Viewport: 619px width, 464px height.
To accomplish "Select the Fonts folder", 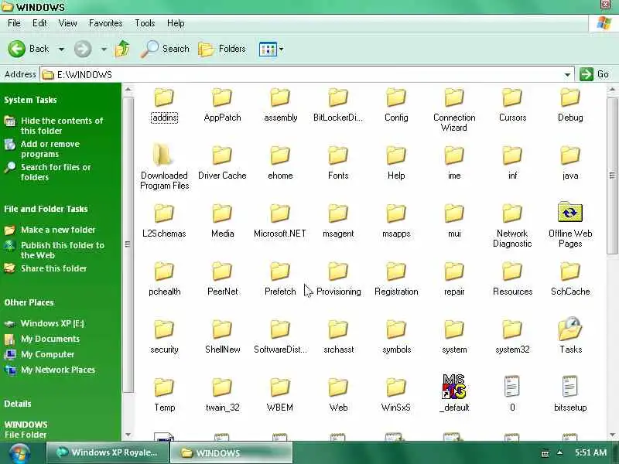I will click(x=338, y=163).
